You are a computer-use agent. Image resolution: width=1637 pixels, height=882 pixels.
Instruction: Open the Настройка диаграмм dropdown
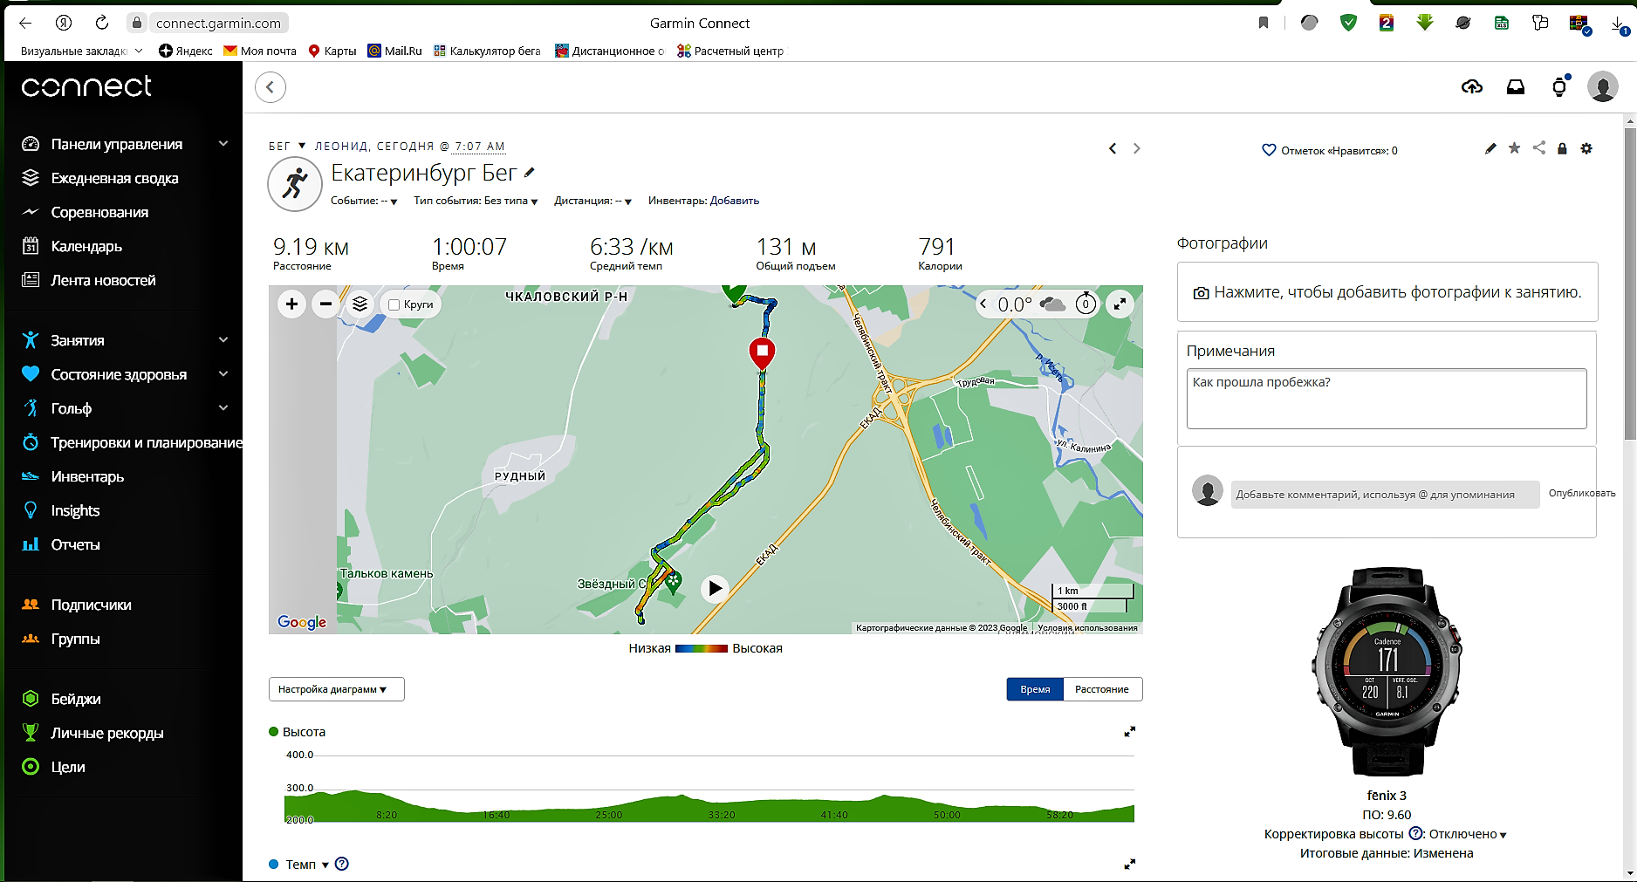tap(336, 689)
